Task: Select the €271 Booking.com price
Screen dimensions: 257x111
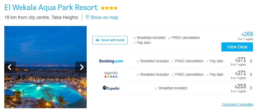Action: click(240, 60)
